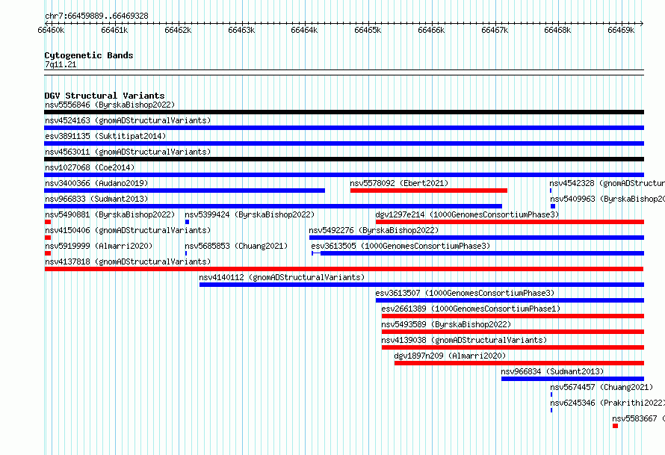Click the red bar of nsv5493589
The image size is (665, 455).
(x=513, y=332)
